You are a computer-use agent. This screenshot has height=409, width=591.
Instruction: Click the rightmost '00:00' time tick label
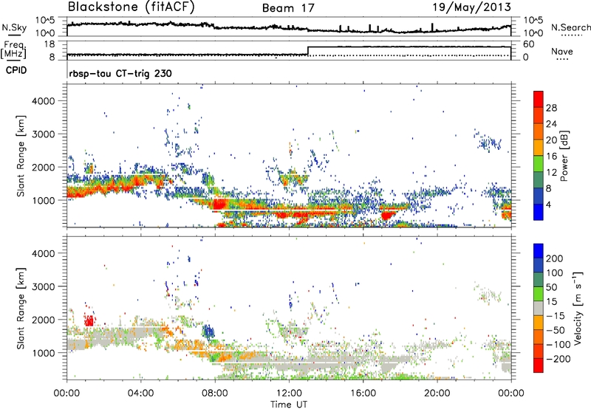(x=511, y=393)
